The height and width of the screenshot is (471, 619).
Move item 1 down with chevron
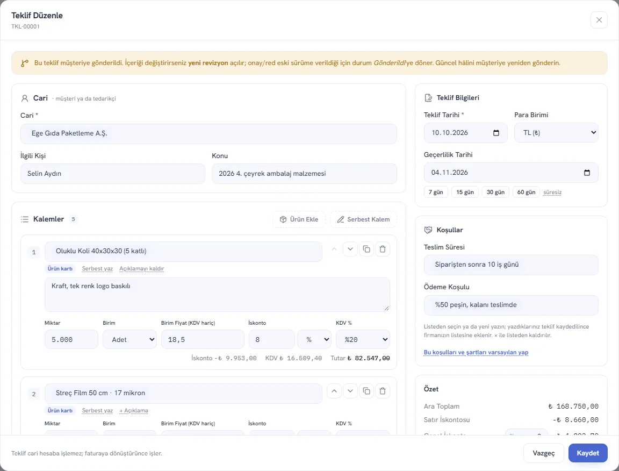click(350, 249)
